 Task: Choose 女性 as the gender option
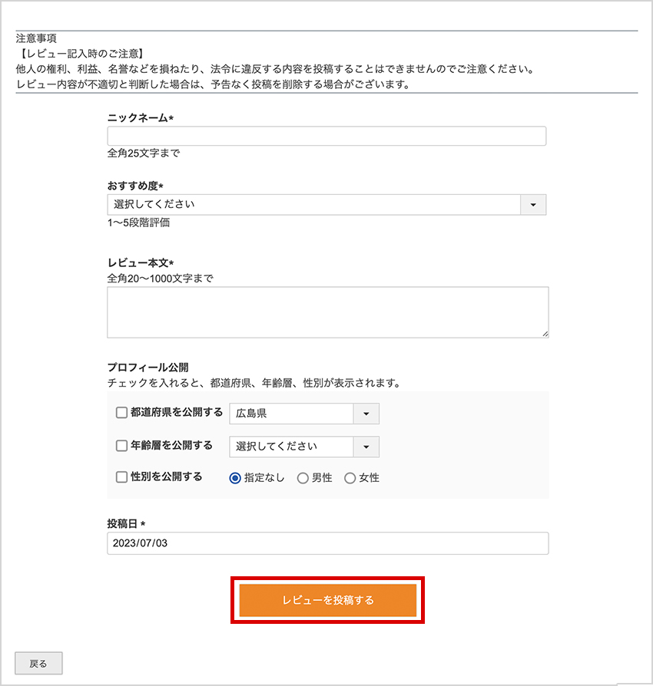point(350,478)
